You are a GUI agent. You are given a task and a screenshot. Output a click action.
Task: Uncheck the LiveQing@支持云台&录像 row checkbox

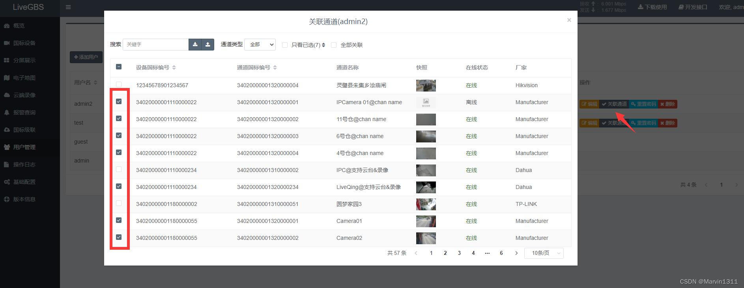(x=119, y=186)
